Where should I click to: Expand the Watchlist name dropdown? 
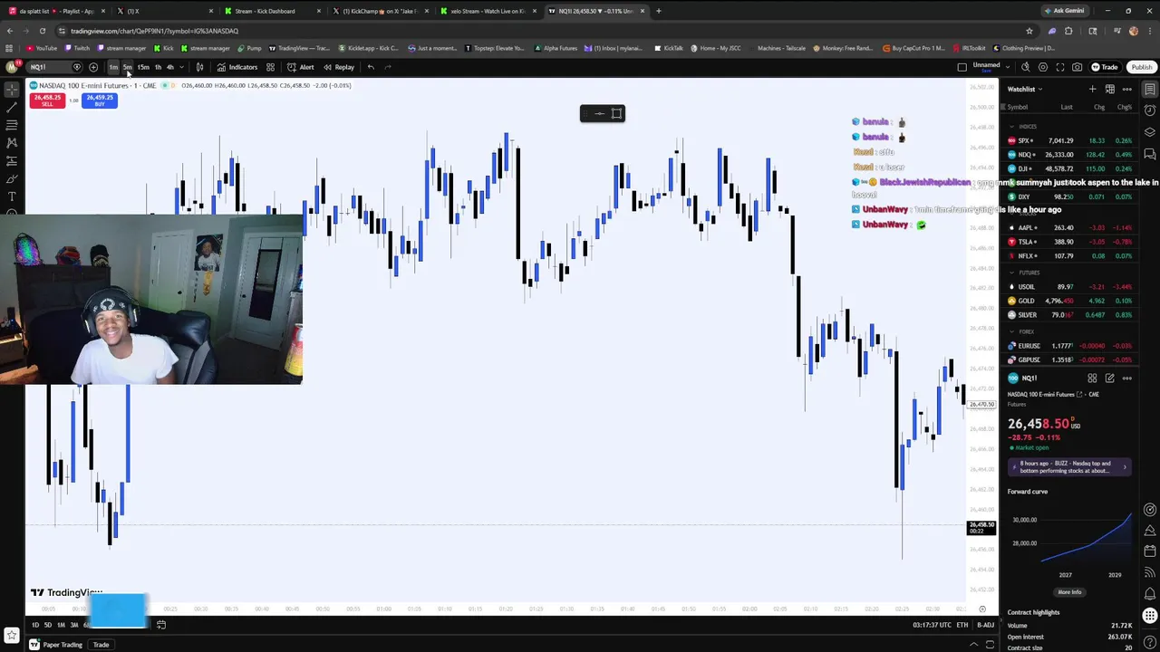click(x=1026, y=89)
